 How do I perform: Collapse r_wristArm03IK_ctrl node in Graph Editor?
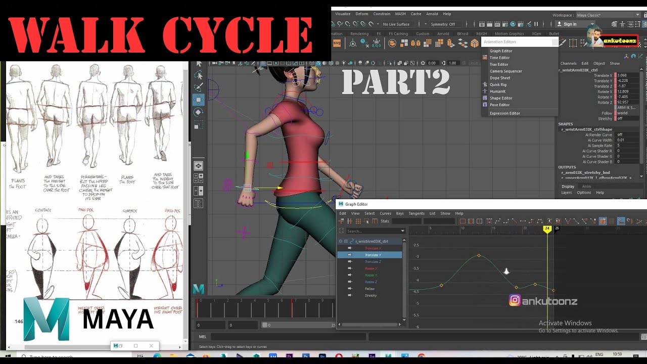(x=341, y=241)
